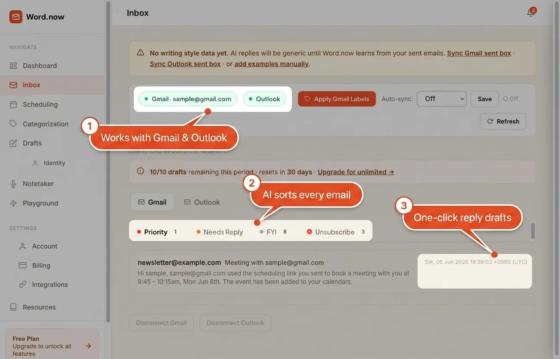Filter emails by Needs Reply category

(220, 232)
